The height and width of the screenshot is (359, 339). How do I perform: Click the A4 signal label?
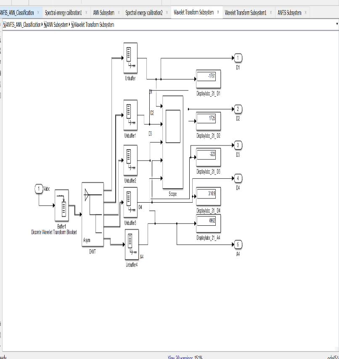tap(142, 257)
